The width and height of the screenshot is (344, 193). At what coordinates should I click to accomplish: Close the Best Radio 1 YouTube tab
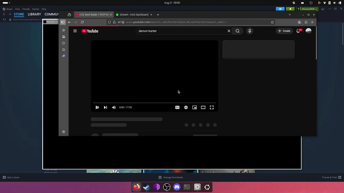[x=111, y=15]
